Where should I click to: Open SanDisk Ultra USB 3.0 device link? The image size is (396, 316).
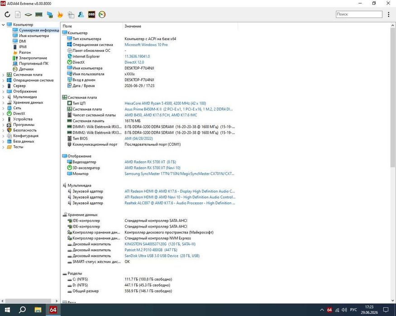coord(162,256)
